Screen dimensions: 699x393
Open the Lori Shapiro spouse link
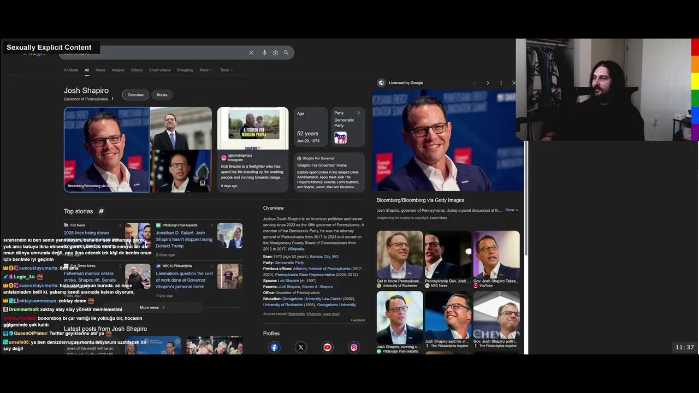288,281
